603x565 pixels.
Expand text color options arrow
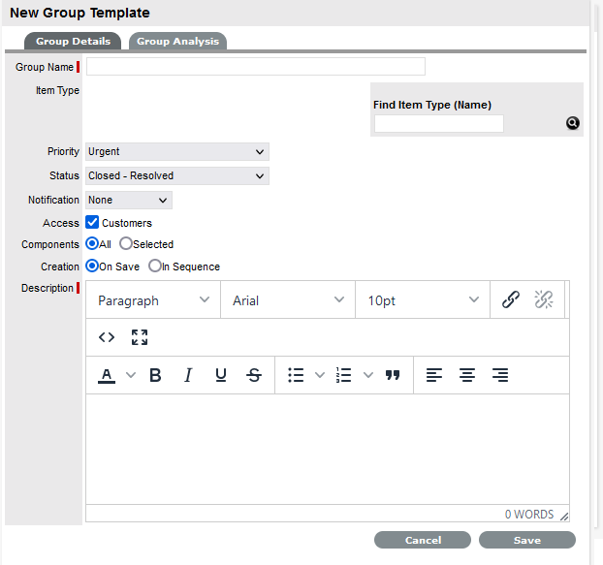131,375
